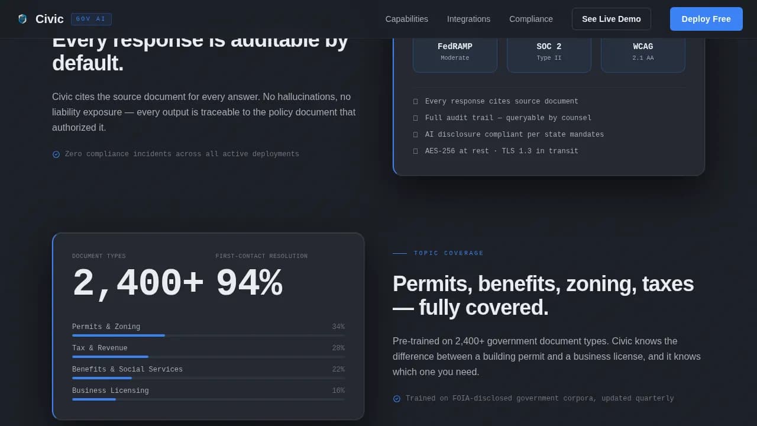The image size is (757, 426).
Task: Open the Capabilities nav link
Action: coord(407,19)
